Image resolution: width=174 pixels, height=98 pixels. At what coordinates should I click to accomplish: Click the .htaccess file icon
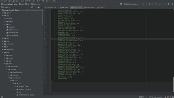pos(7,27)
